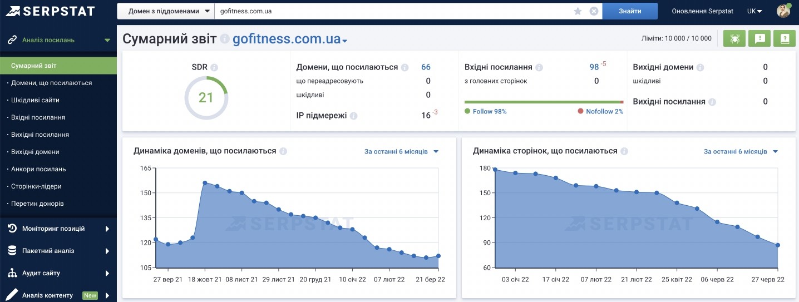The width and height of the screenshot is (799, 302).
Task: Click the green spider crawler button
Action: coord(734,38)
